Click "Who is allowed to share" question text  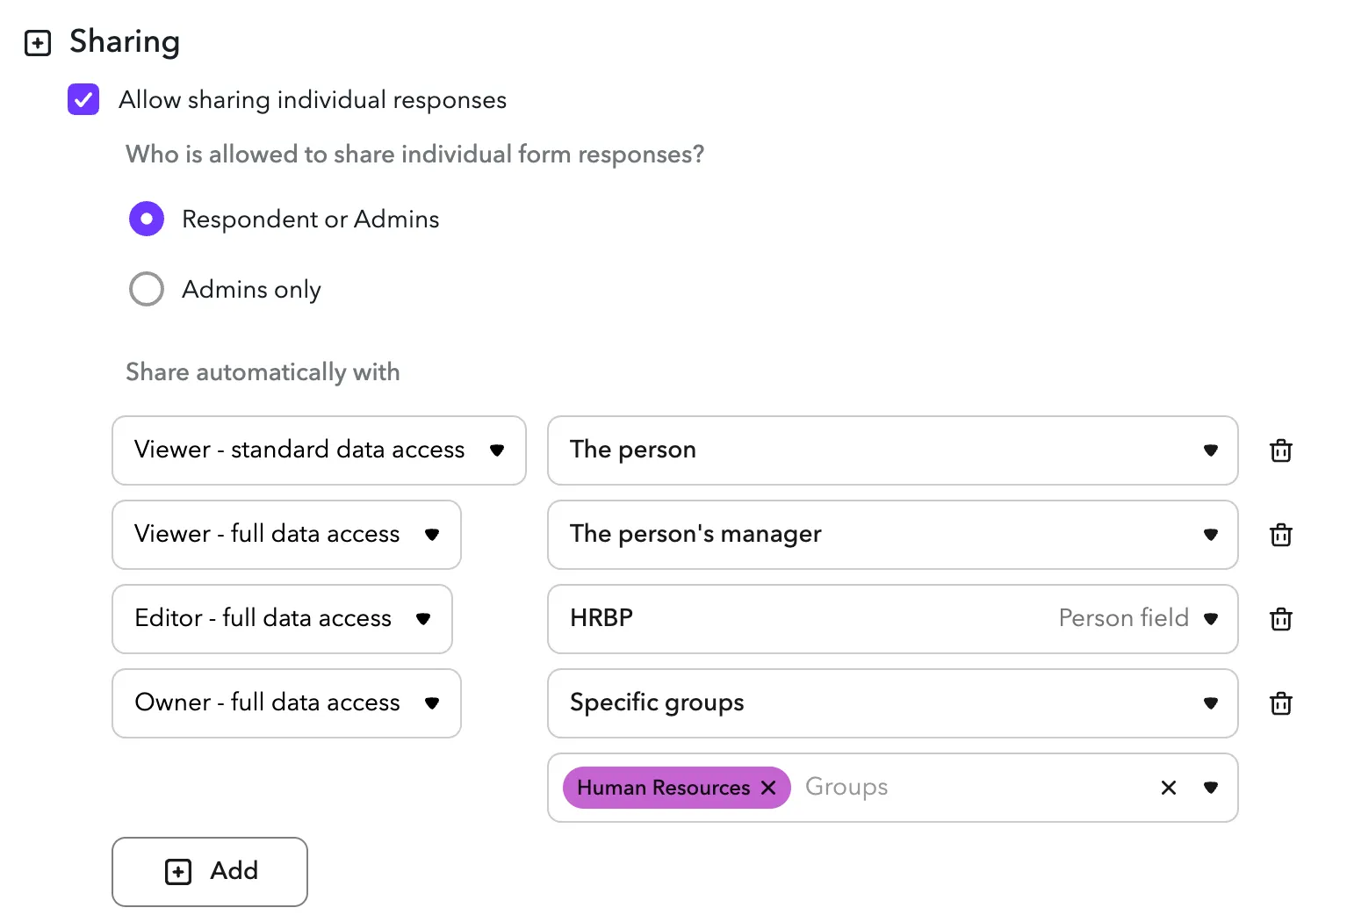(x=414, y=155)
